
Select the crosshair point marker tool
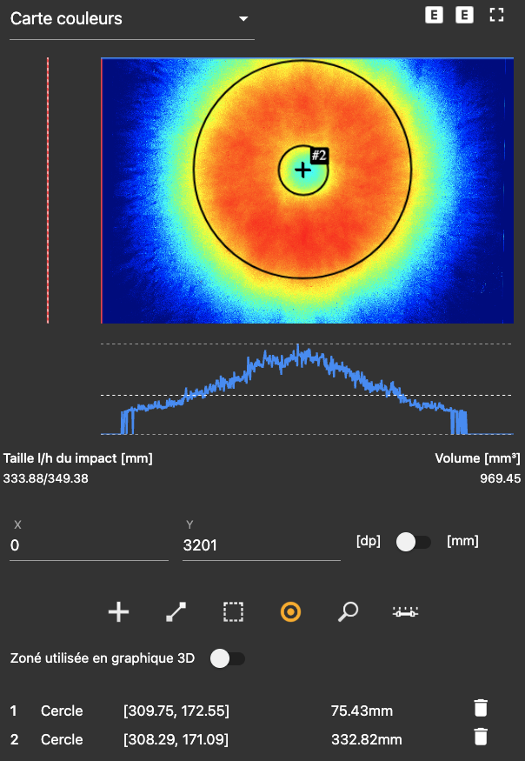click(118, 612)
